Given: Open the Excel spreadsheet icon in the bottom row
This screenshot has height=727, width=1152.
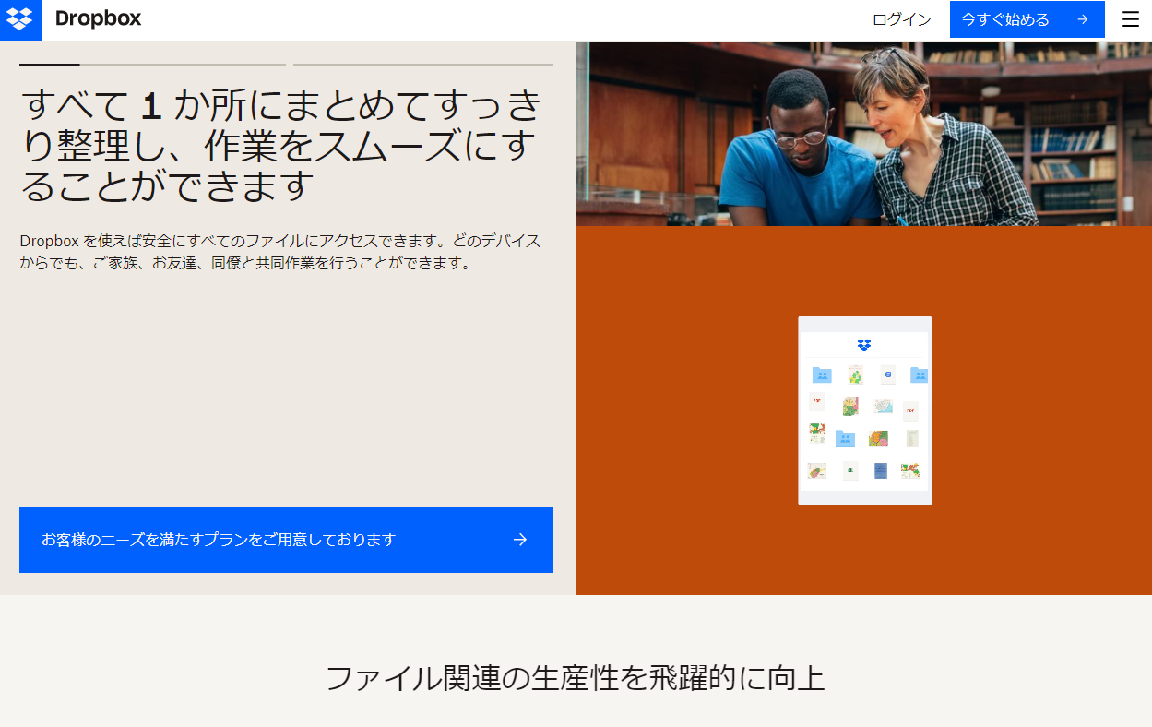Looking at the screenshot, I should 850,471.
